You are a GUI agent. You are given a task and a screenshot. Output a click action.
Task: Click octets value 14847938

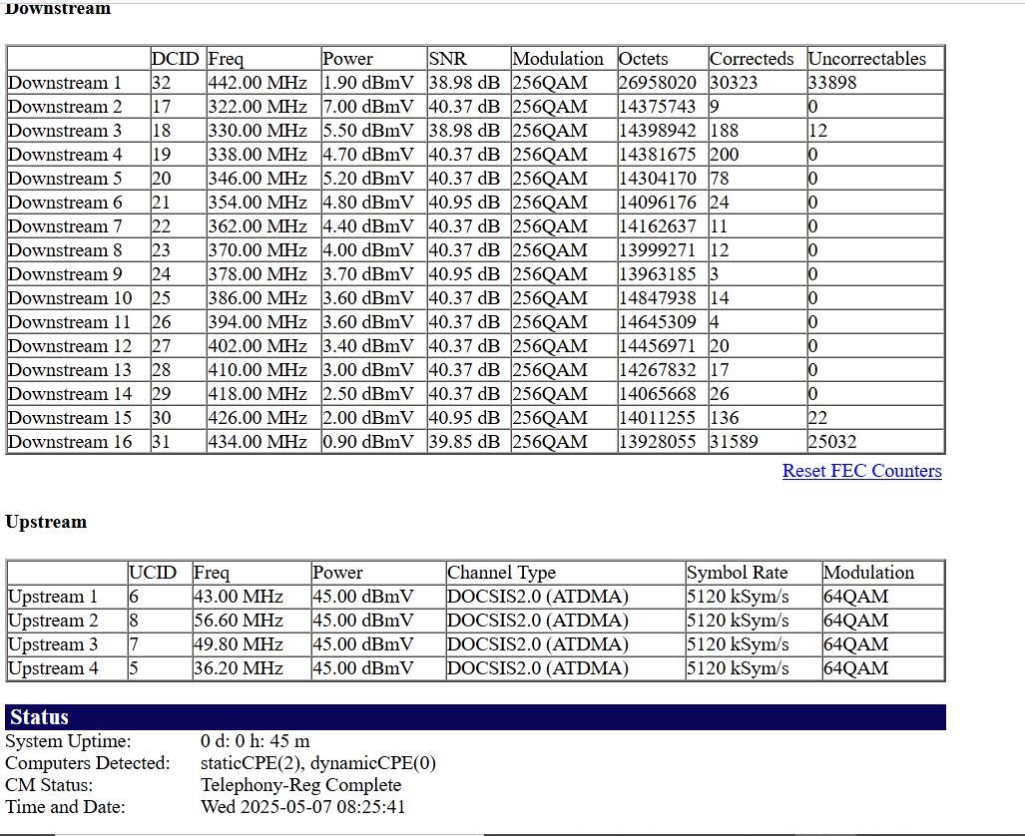[657, 298]
